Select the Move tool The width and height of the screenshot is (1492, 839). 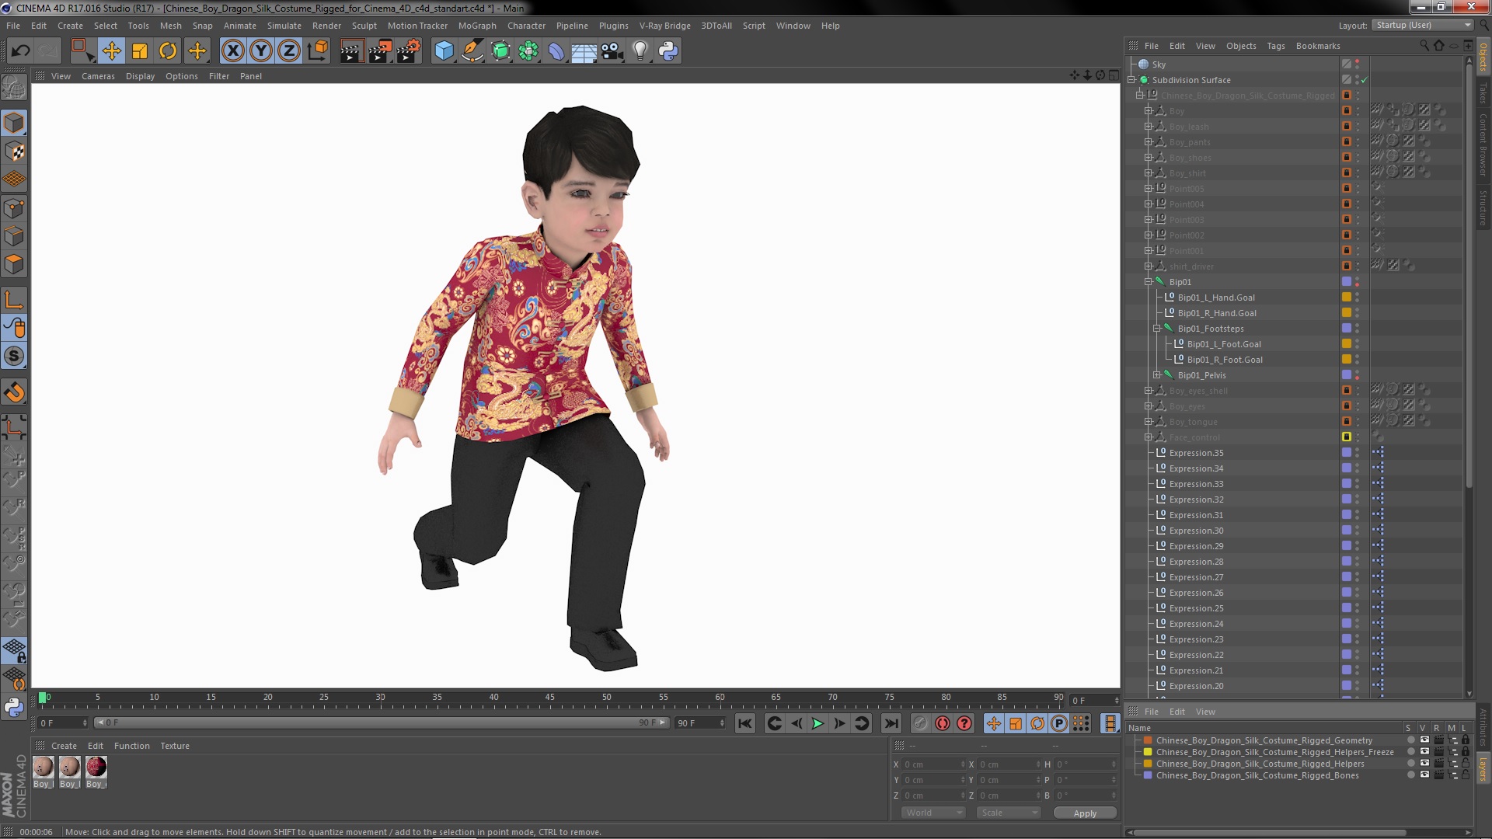111,51
